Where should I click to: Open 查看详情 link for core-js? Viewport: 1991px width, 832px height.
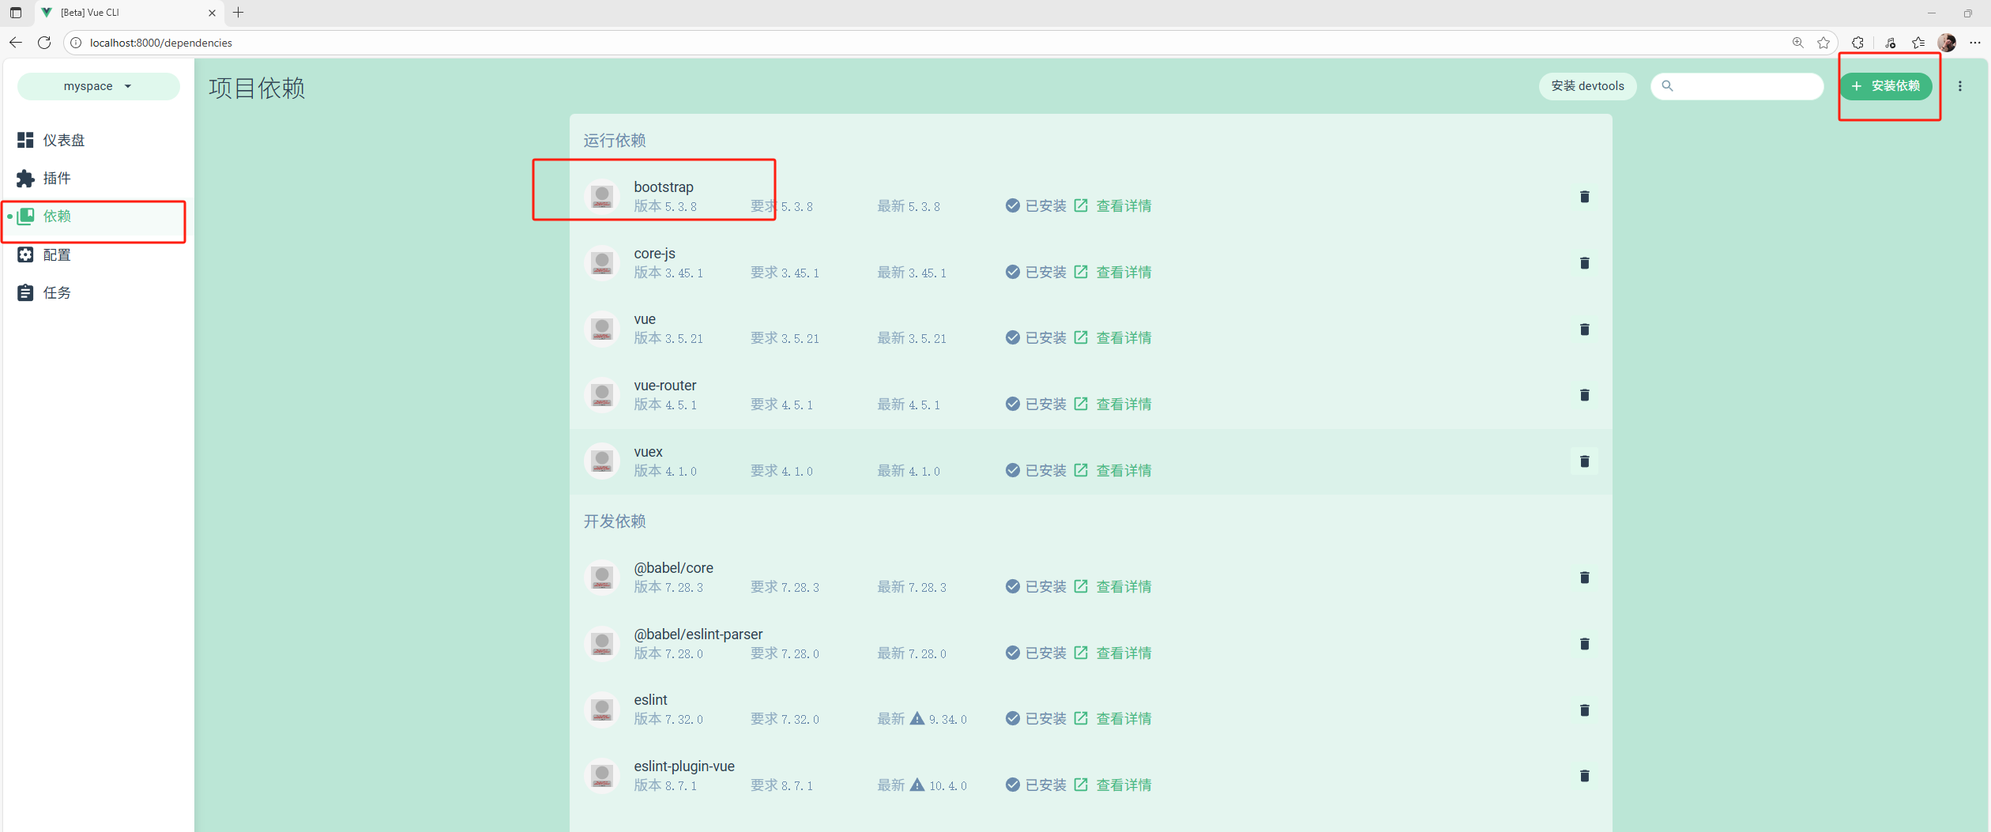point(1113,273)
